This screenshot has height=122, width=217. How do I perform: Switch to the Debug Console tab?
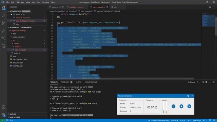point(91,82)
